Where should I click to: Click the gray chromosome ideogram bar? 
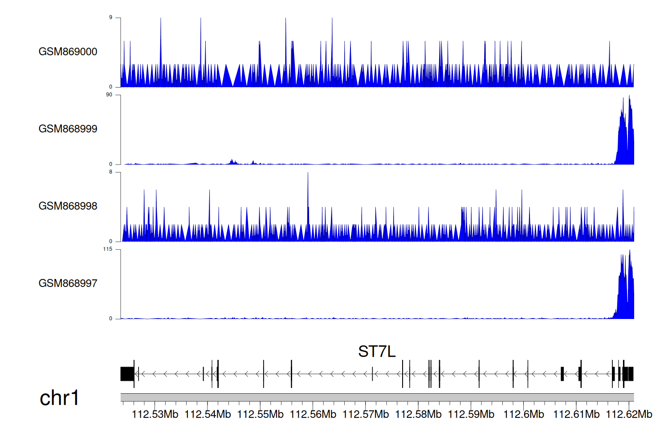(x=377, y=397)
